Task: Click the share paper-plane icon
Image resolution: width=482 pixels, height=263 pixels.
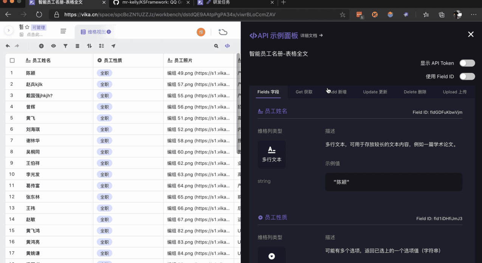Action: 113,46
